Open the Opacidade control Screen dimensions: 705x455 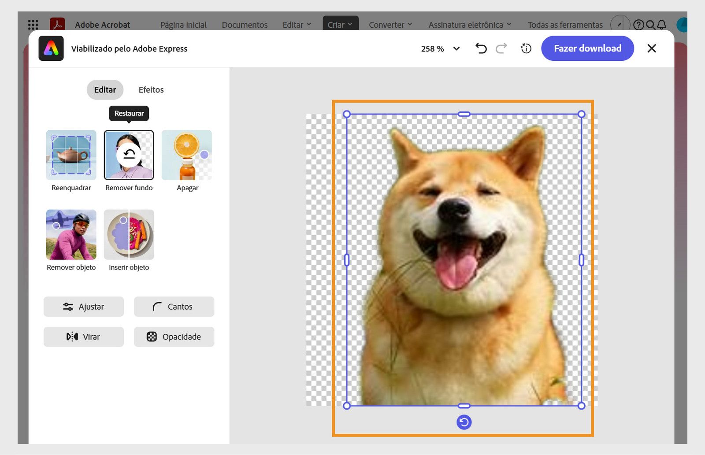174,337
